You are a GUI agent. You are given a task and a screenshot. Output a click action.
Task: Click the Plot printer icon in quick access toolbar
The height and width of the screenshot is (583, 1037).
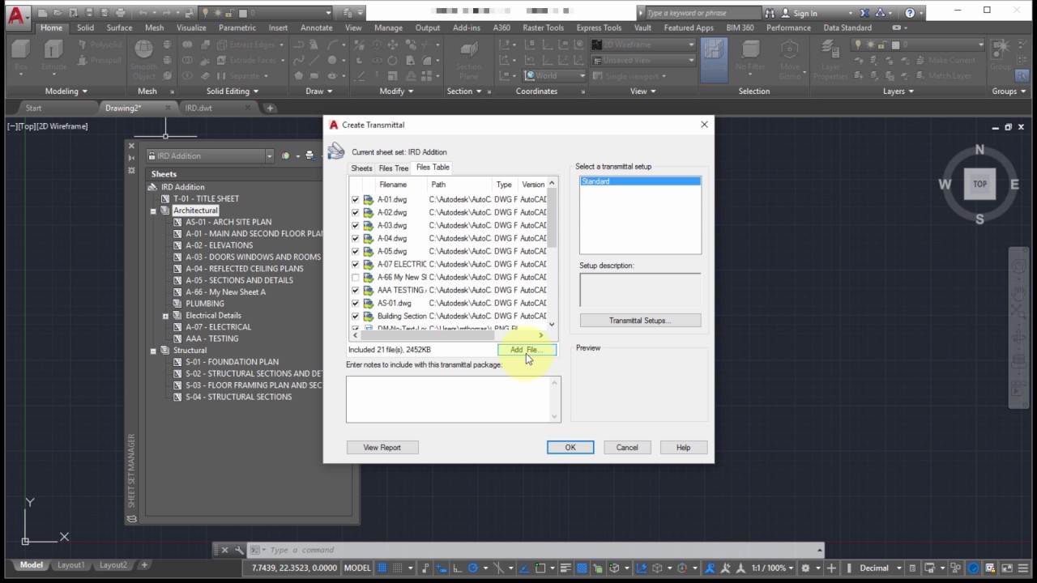pyautogui.click(x=120, y=13)
